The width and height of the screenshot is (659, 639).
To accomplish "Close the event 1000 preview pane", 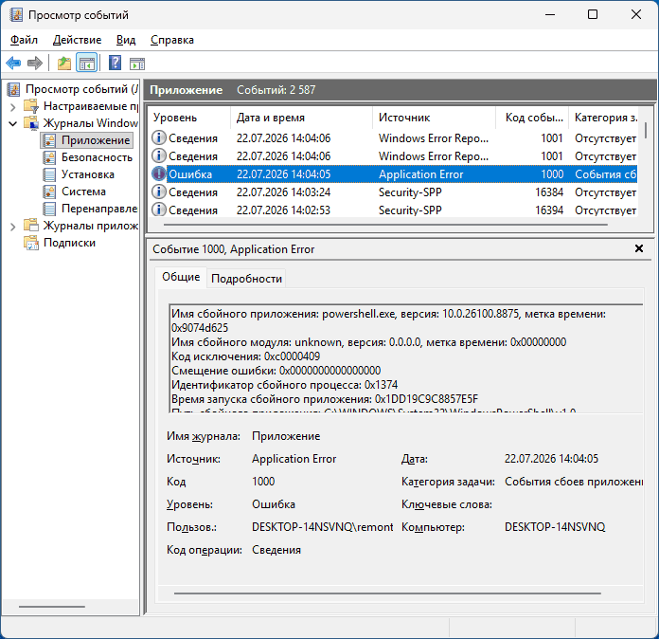I will (639, 248).
